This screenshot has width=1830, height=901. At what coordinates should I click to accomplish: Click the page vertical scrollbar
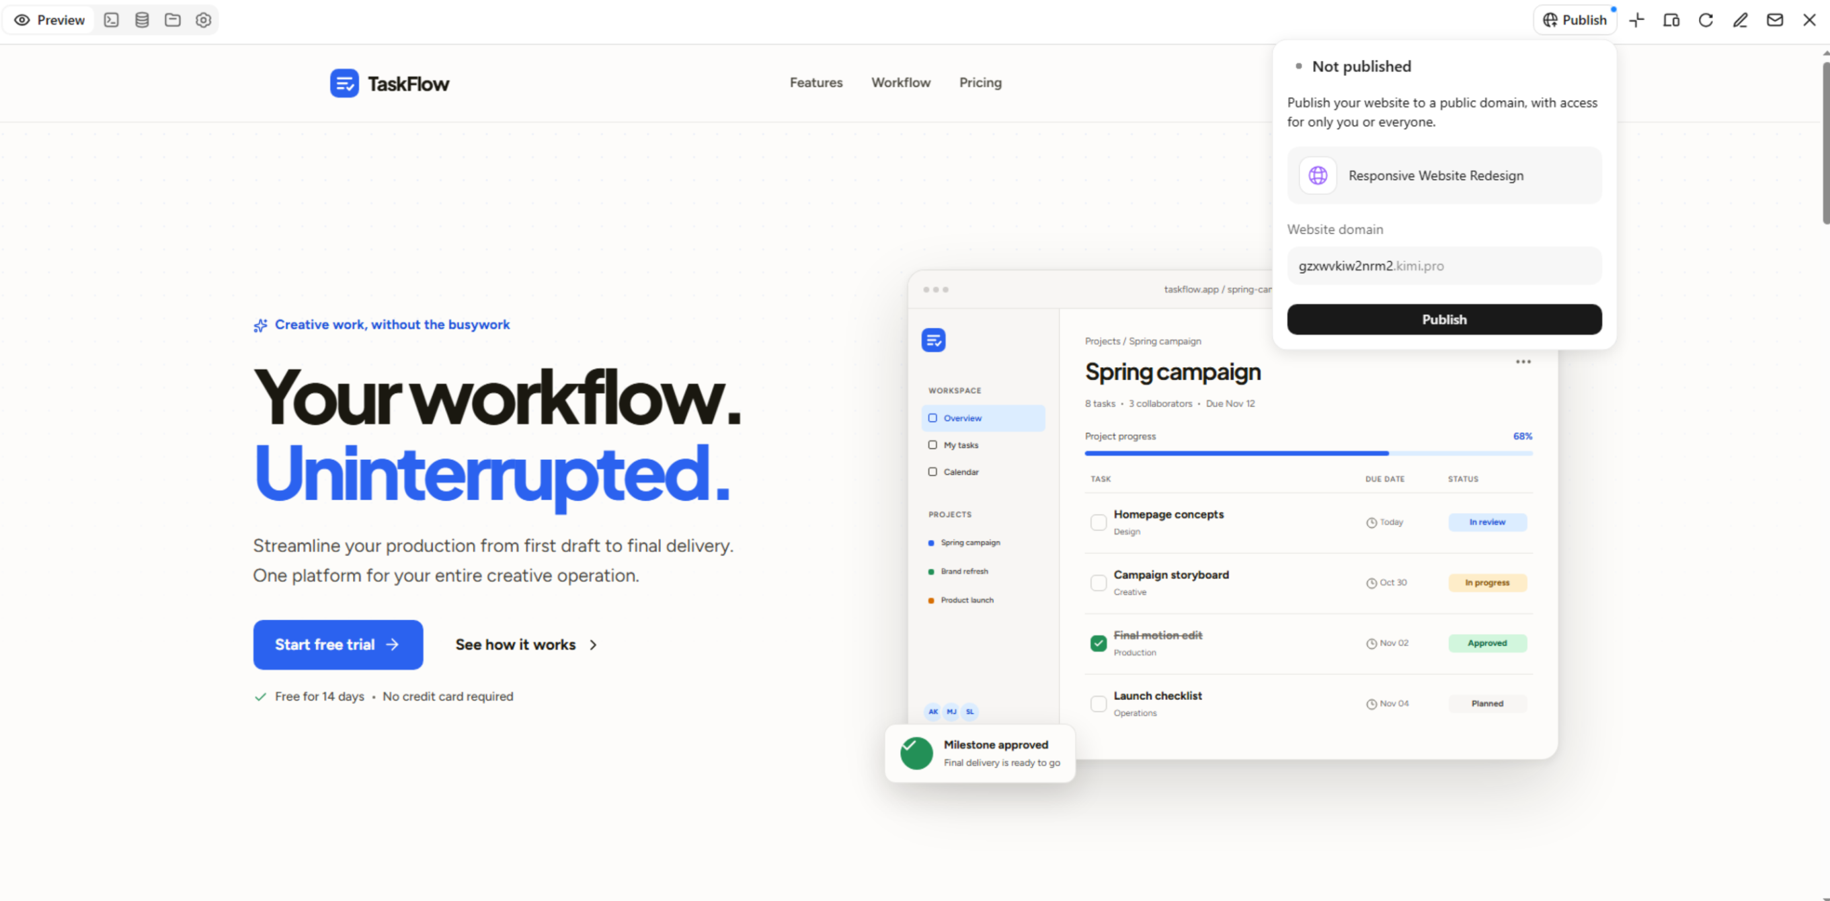coord(1825,142)
